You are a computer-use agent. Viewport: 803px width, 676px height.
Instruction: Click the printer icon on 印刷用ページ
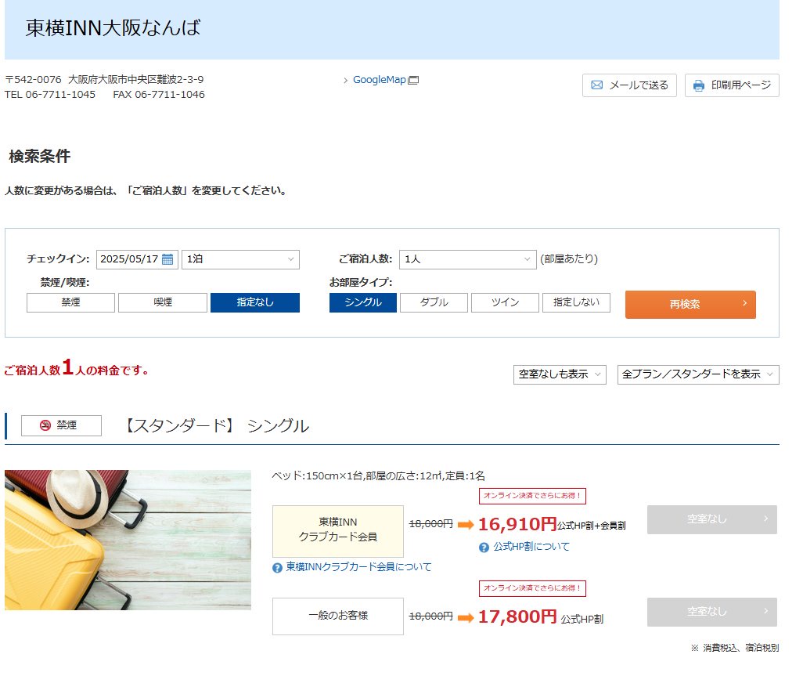tap(699, 85)
